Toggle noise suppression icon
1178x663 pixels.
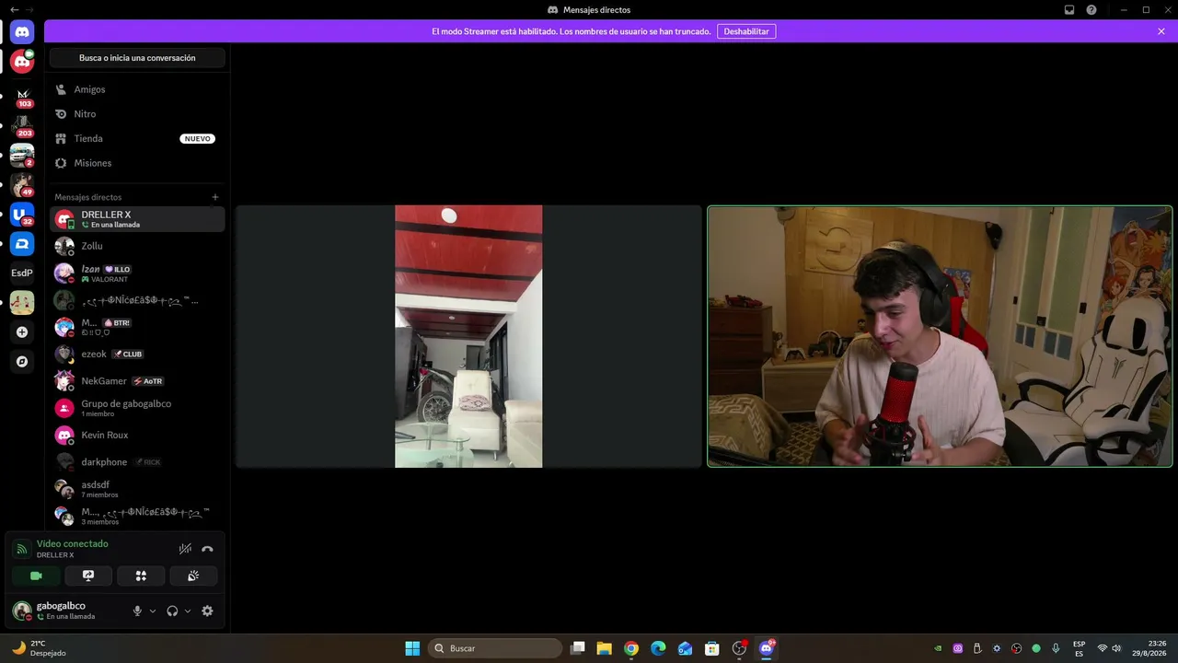coord(185,549)
